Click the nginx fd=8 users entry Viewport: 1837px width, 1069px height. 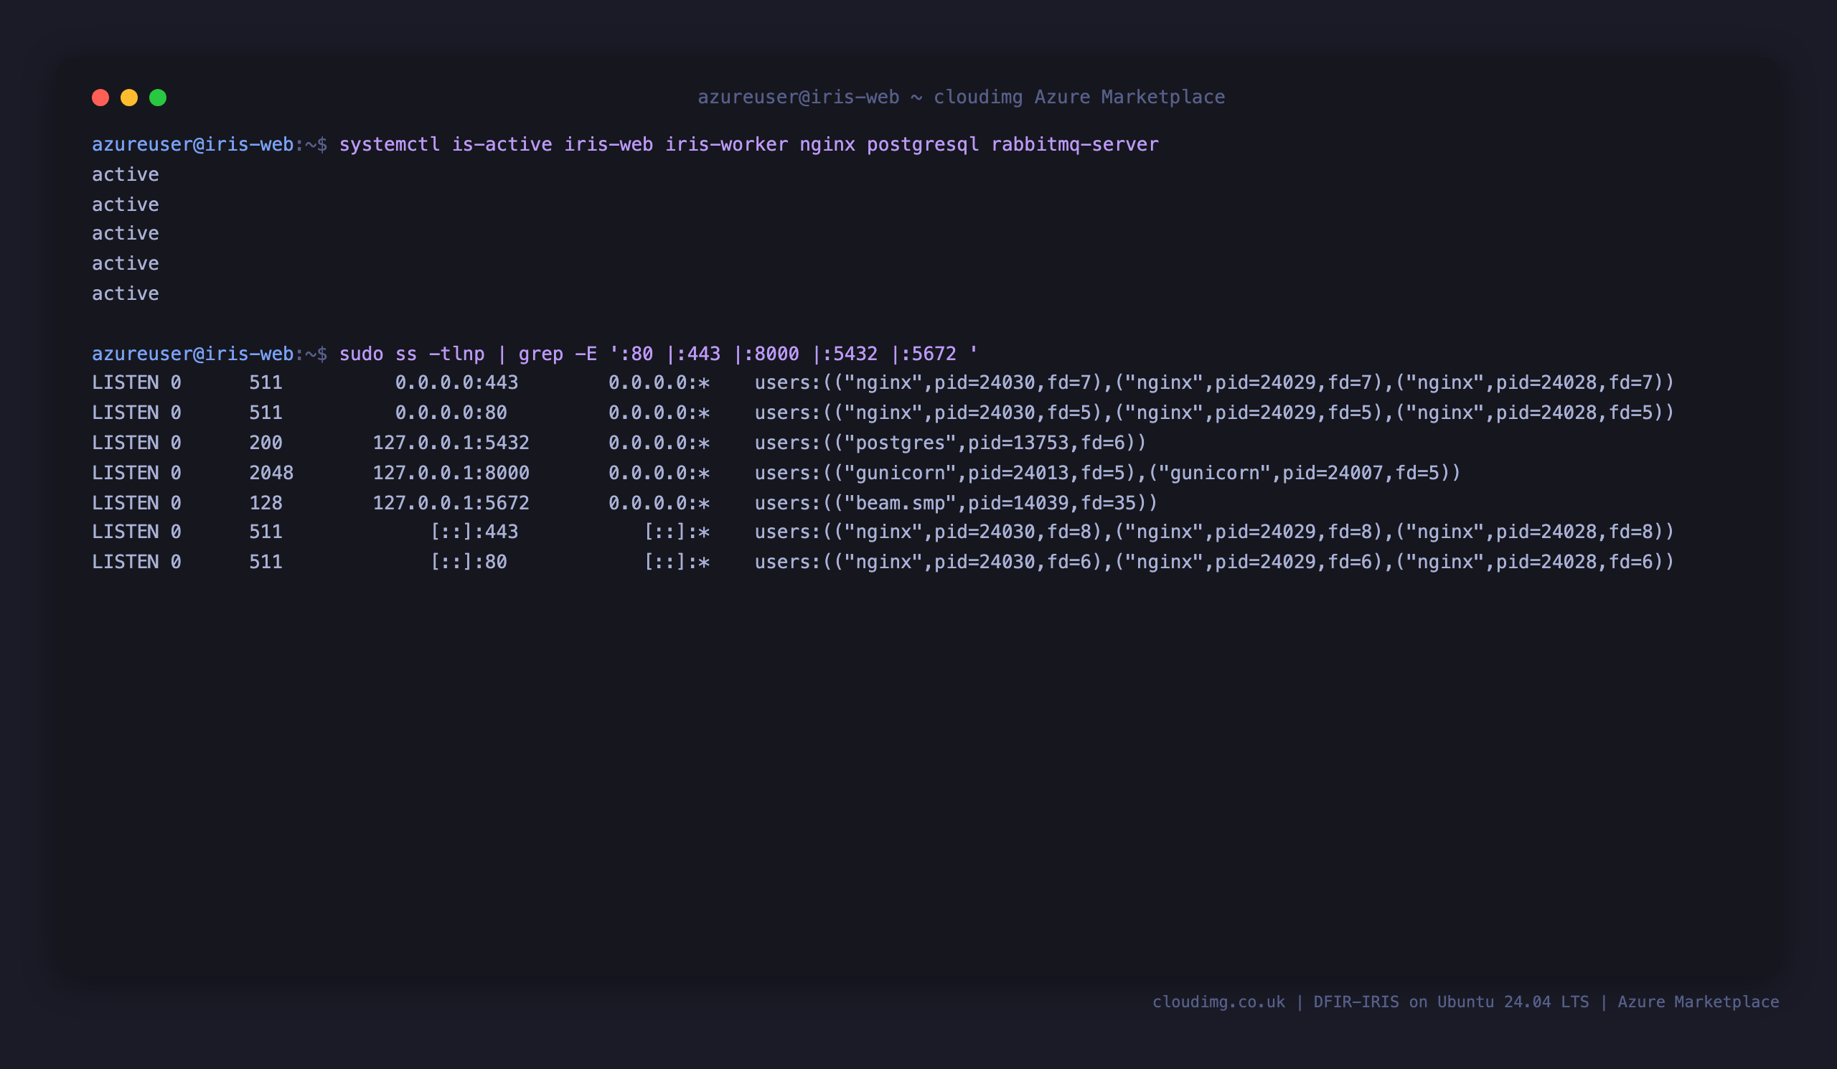tap(1214, 531)
